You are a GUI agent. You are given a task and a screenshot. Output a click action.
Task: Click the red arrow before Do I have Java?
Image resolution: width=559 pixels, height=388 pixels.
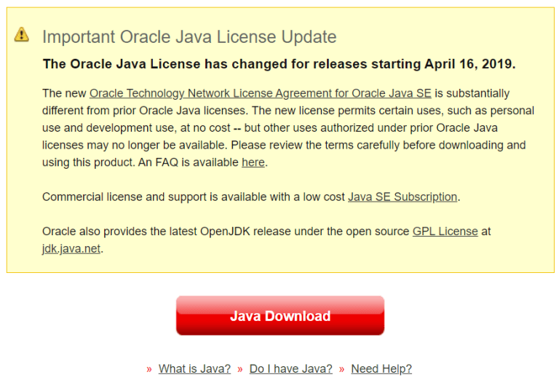tap(240, 369)
